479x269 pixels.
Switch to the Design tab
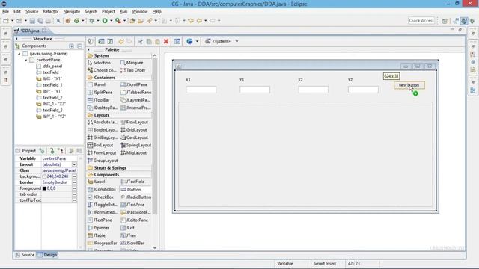pyautogui.click(x=47, y=255)
